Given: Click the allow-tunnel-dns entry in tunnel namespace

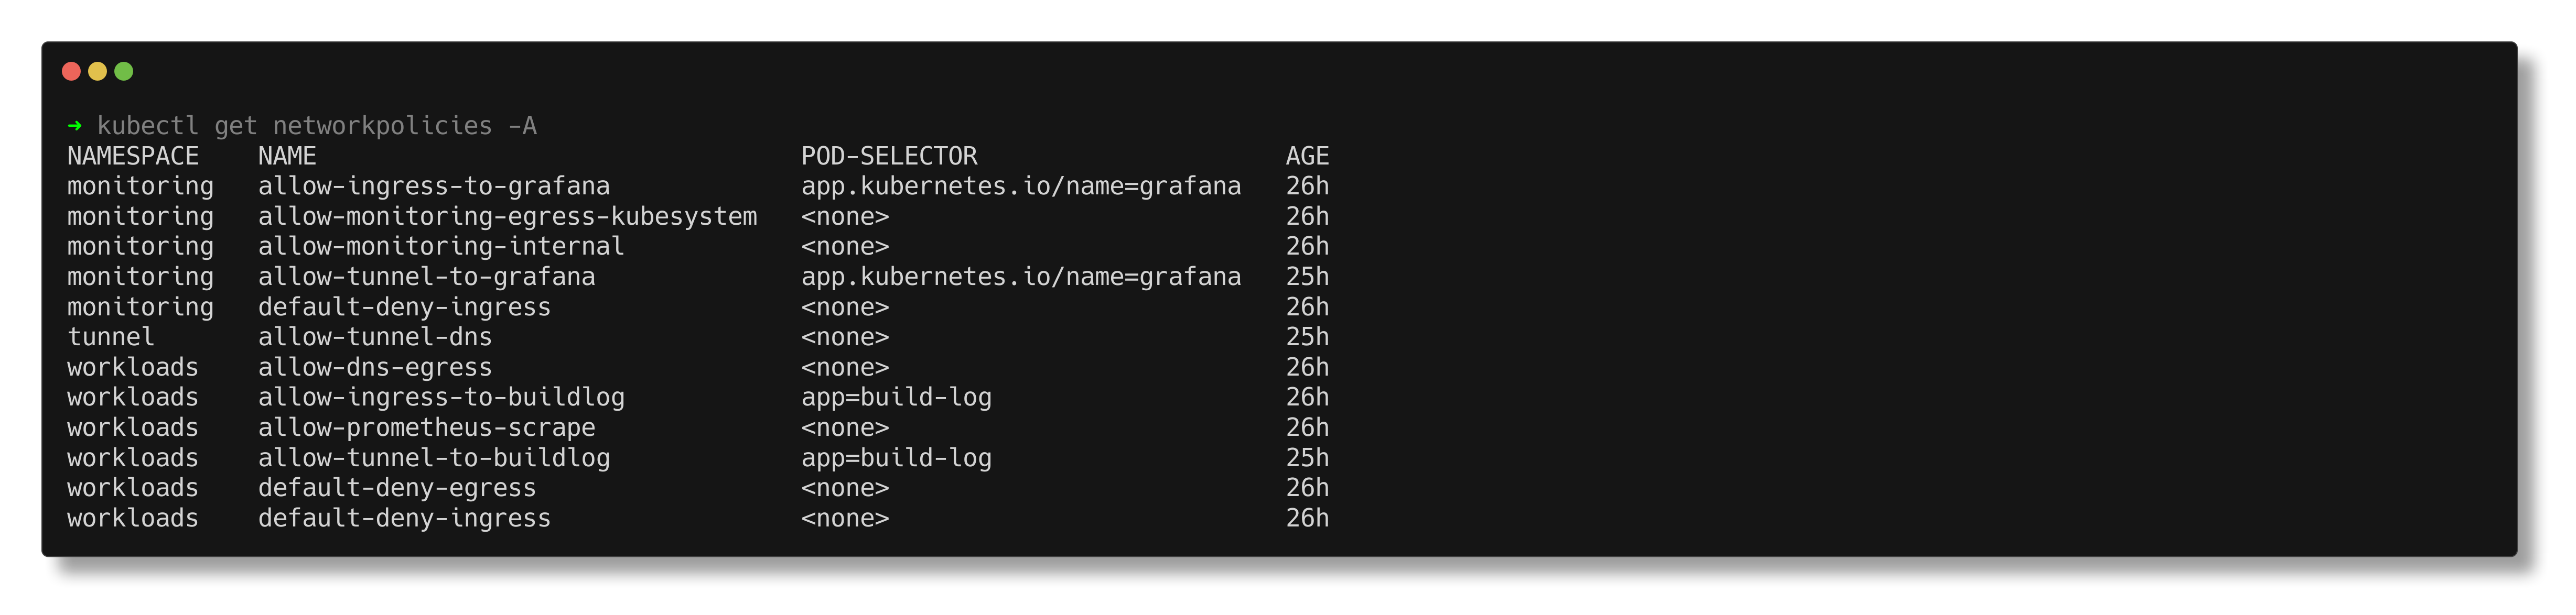Looking at the screenshot, I should (374, 336).
